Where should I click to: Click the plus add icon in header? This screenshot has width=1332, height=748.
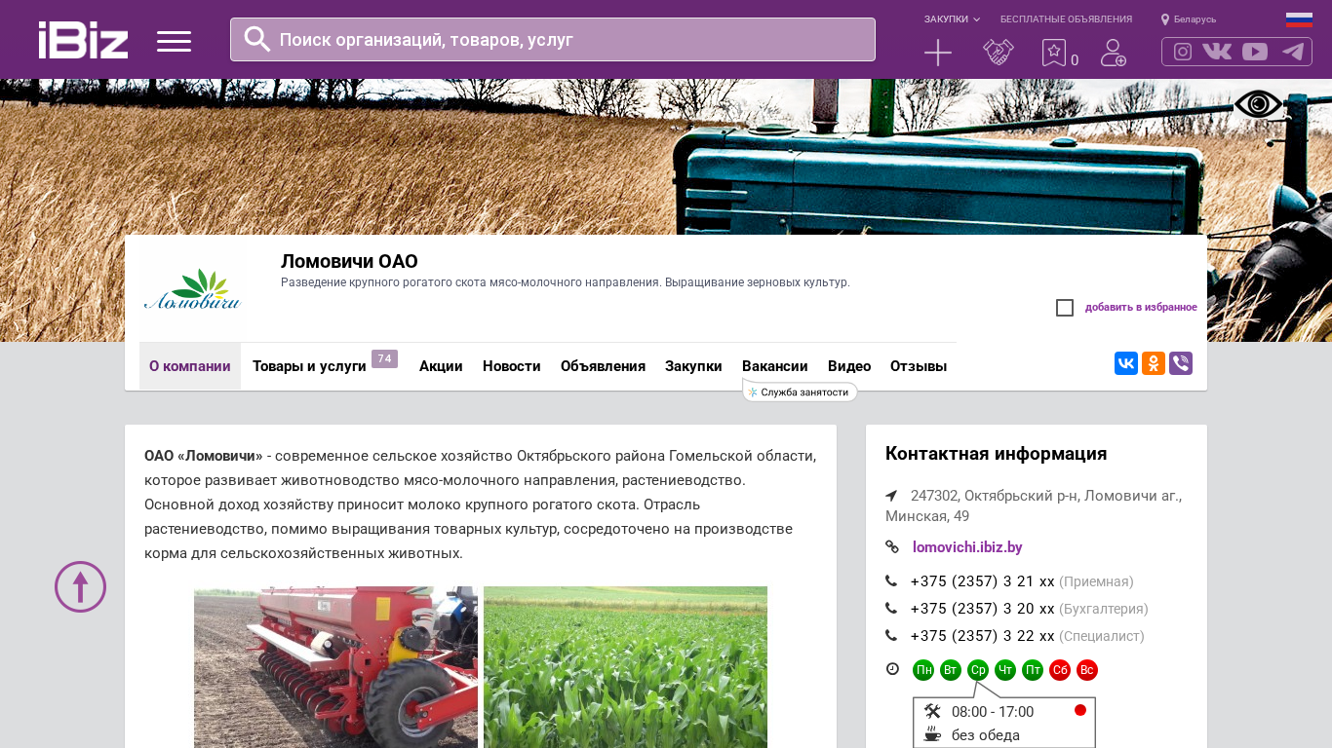938,53
